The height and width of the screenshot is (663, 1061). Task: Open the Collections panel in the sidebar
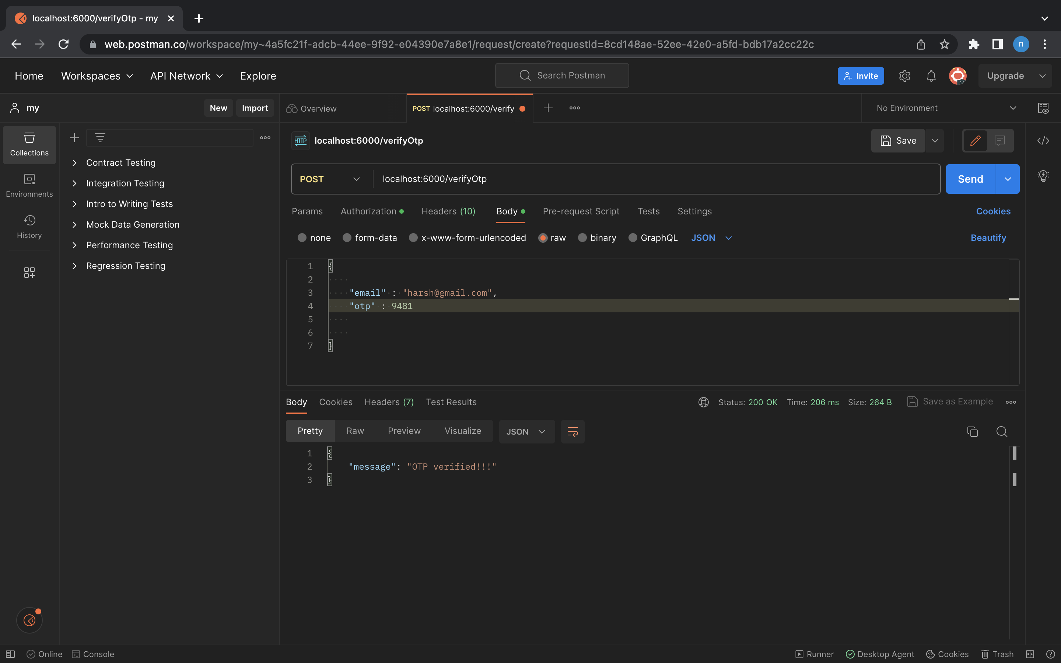coord(29,144)
